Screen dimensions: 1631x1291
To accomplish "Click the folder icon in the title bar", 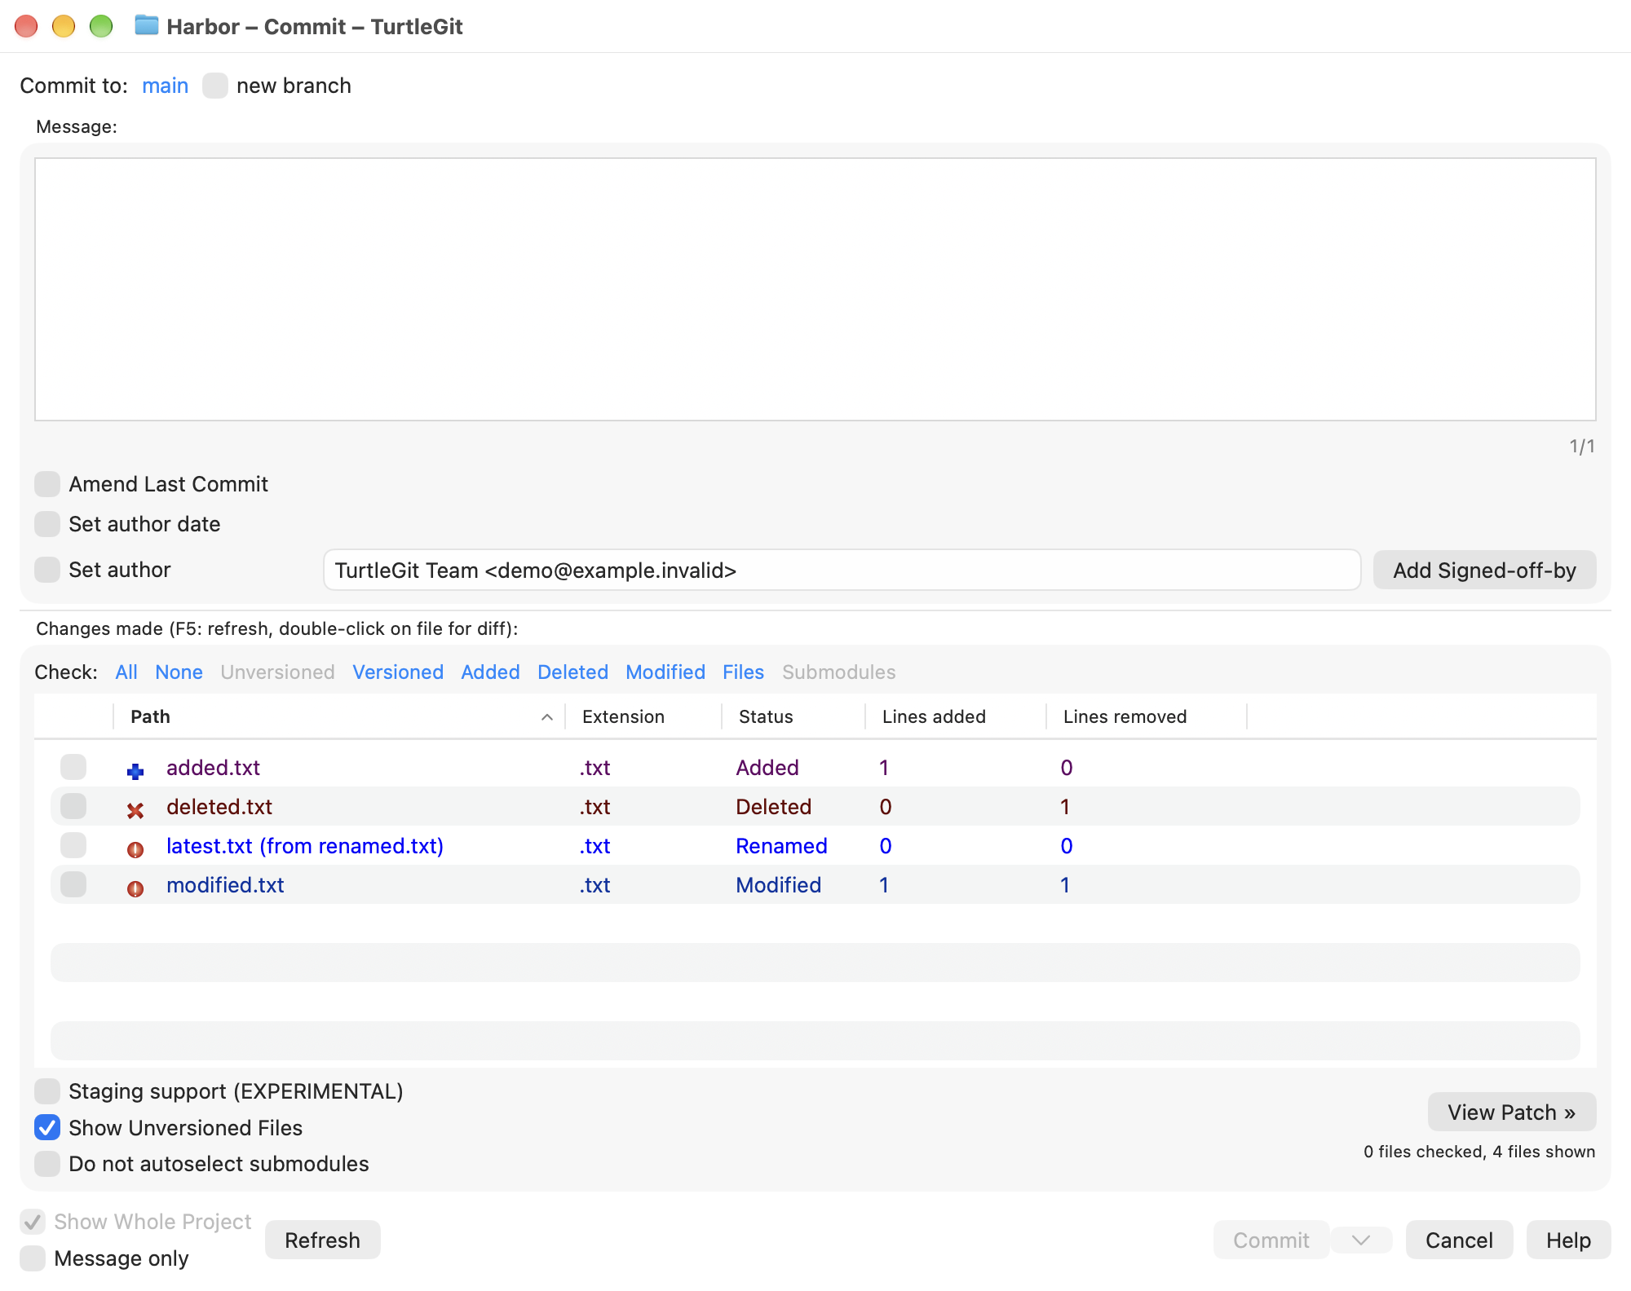I will coord(147,25).
